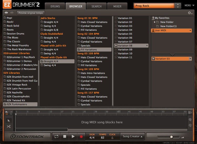The height and width of the screenshot is (144, 197).
Task: Click the tempo value 82
Action: [x=102, y=138]
